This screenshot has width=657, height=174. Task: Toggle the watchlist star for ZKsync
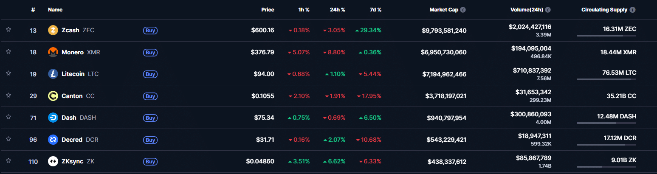[x=8, y=161]
